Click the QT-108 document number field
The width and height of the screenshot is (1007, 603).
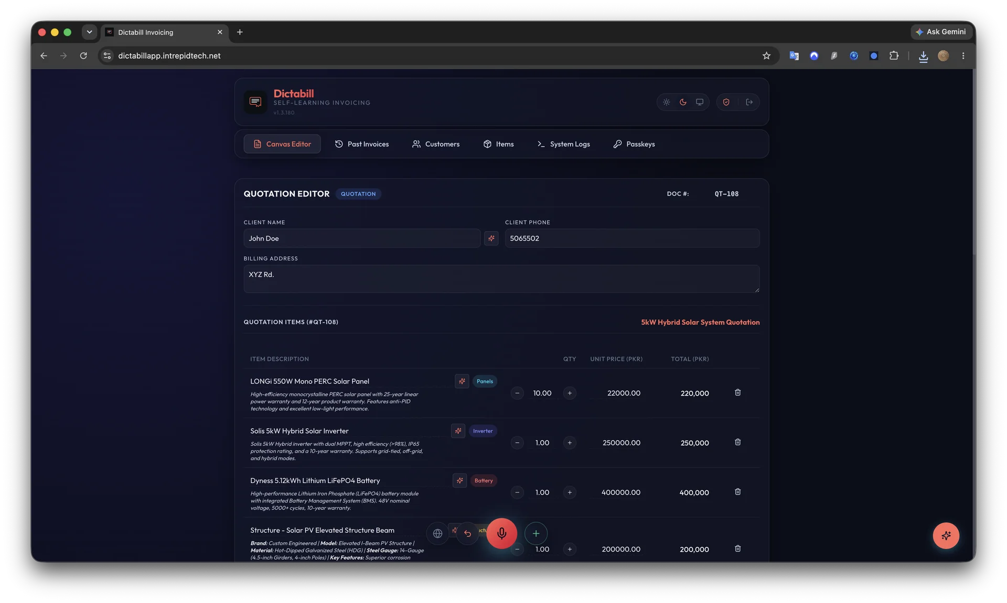[726, 194]
